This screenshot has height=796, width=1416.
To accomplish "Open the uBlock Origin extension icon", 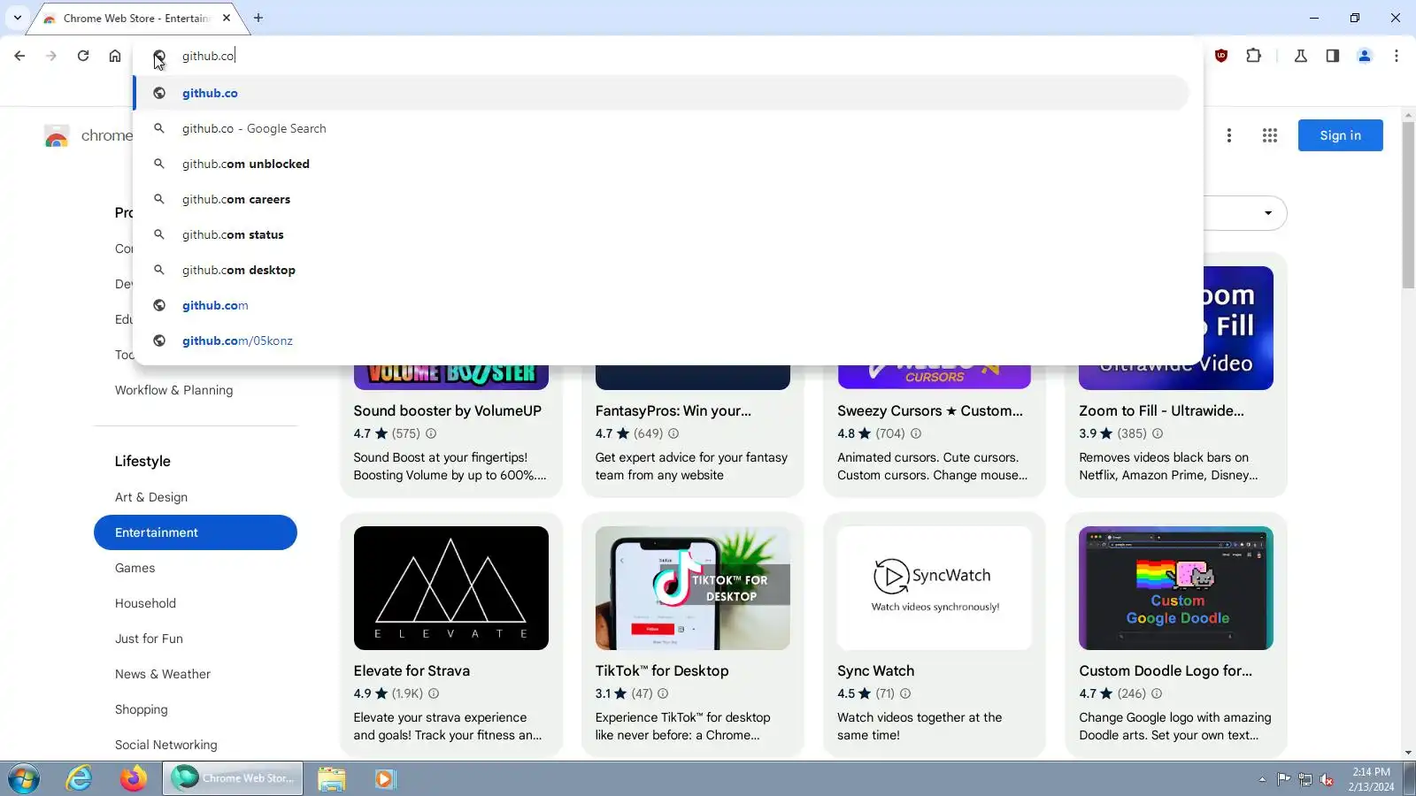I will point(1221,56).
